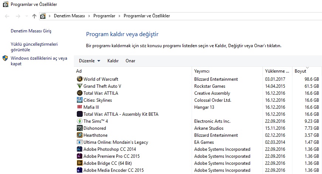Click Electronic Arts Inc. publisher cell
This screenshot has height=174, width=322.
tap(212, 121)
